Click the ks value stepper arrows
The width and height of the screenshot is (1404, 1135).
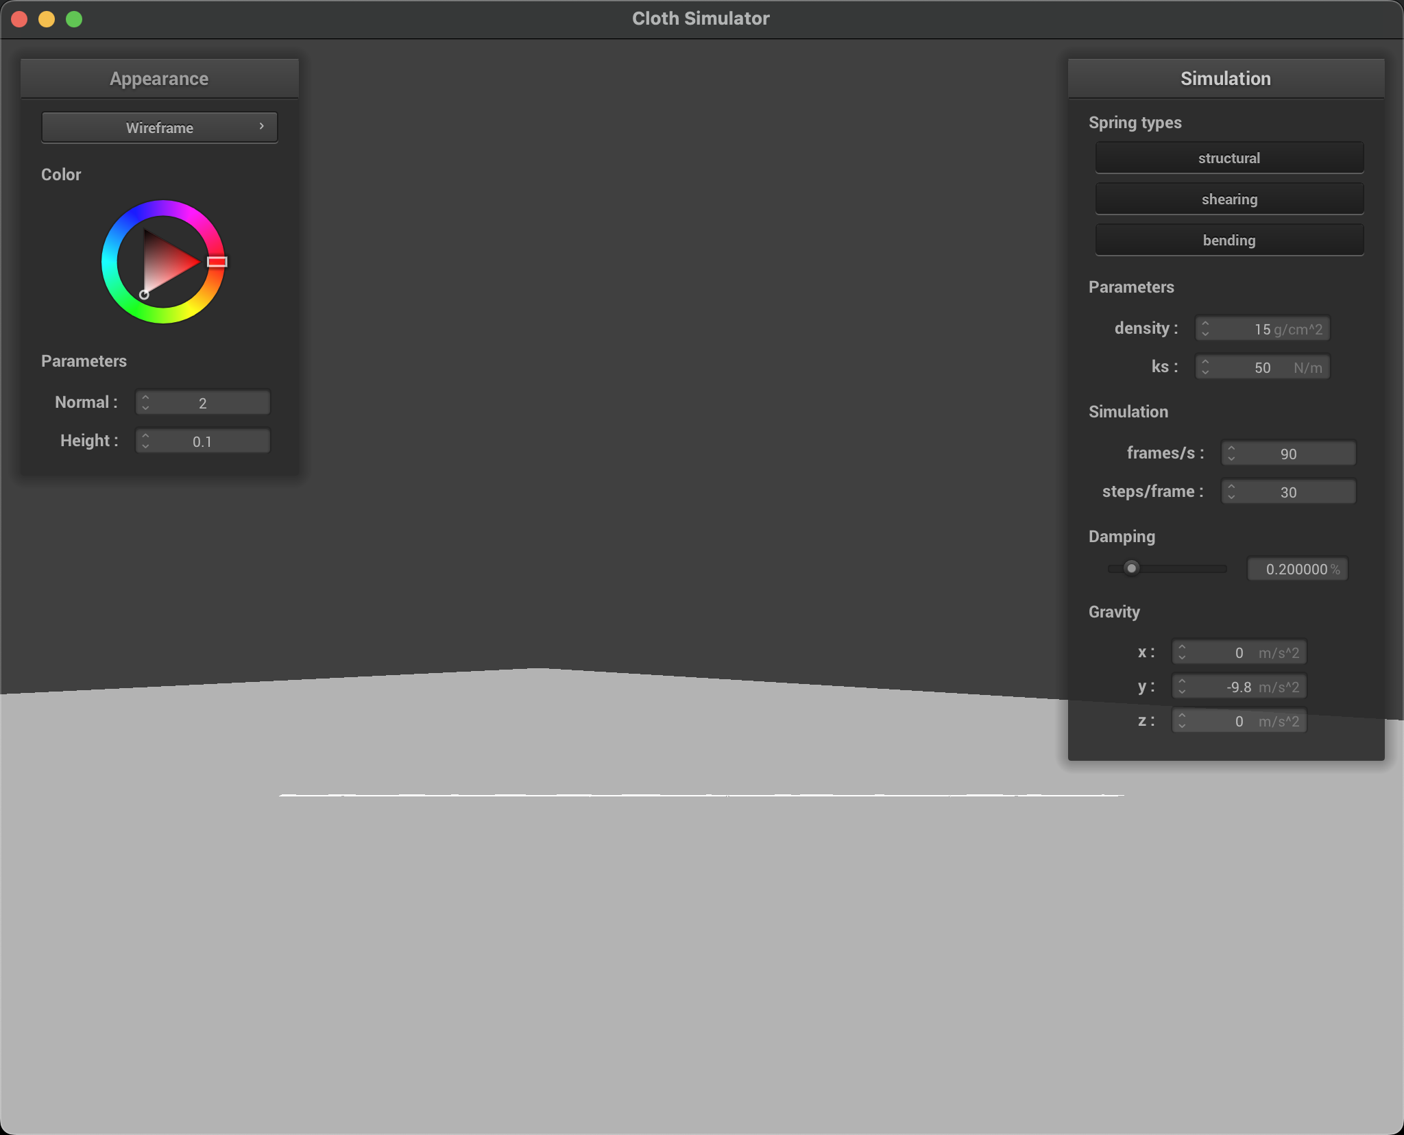[x=1205, y=367]
